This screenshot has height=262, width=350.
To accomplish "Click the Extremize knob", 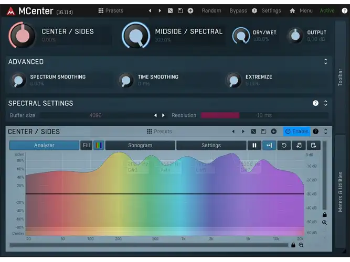I will (234, 80).
